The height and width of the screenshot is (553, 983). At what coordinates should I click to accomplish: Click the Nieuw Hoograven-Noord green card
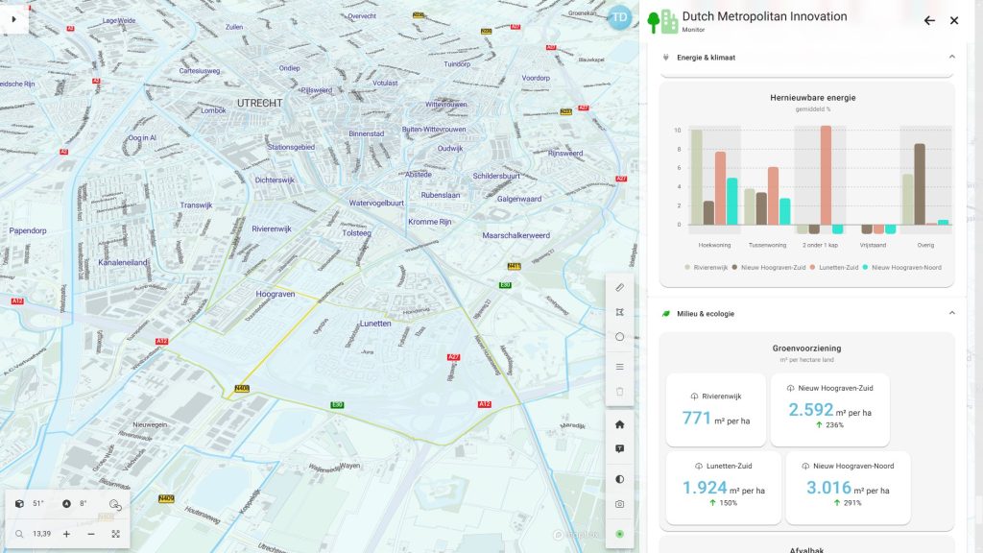(x=847, y=487)
